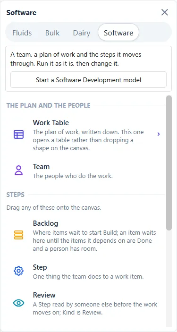Close the Software panel

165,12
